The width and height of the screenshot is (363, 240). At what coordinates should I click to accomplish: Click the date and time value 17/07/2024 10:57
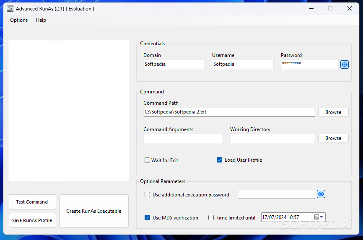tap(280, 217)
